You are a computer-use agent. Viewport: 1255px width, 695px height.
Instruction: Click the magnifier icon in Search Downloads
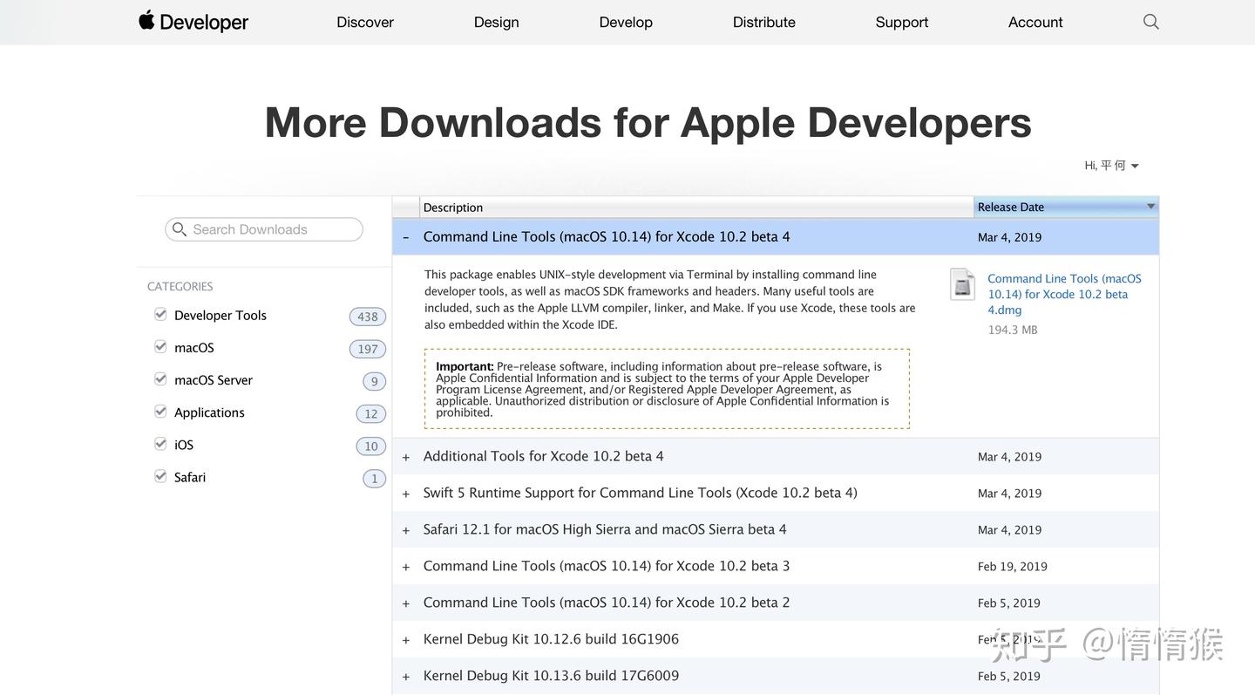[x=180, y=229]
